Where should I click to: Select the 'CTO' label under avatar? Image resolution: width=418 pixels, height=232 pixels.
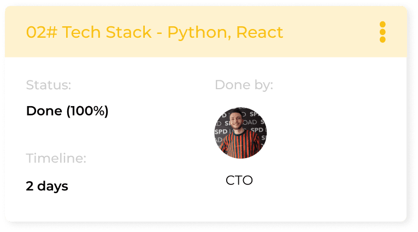coord(239,180)
